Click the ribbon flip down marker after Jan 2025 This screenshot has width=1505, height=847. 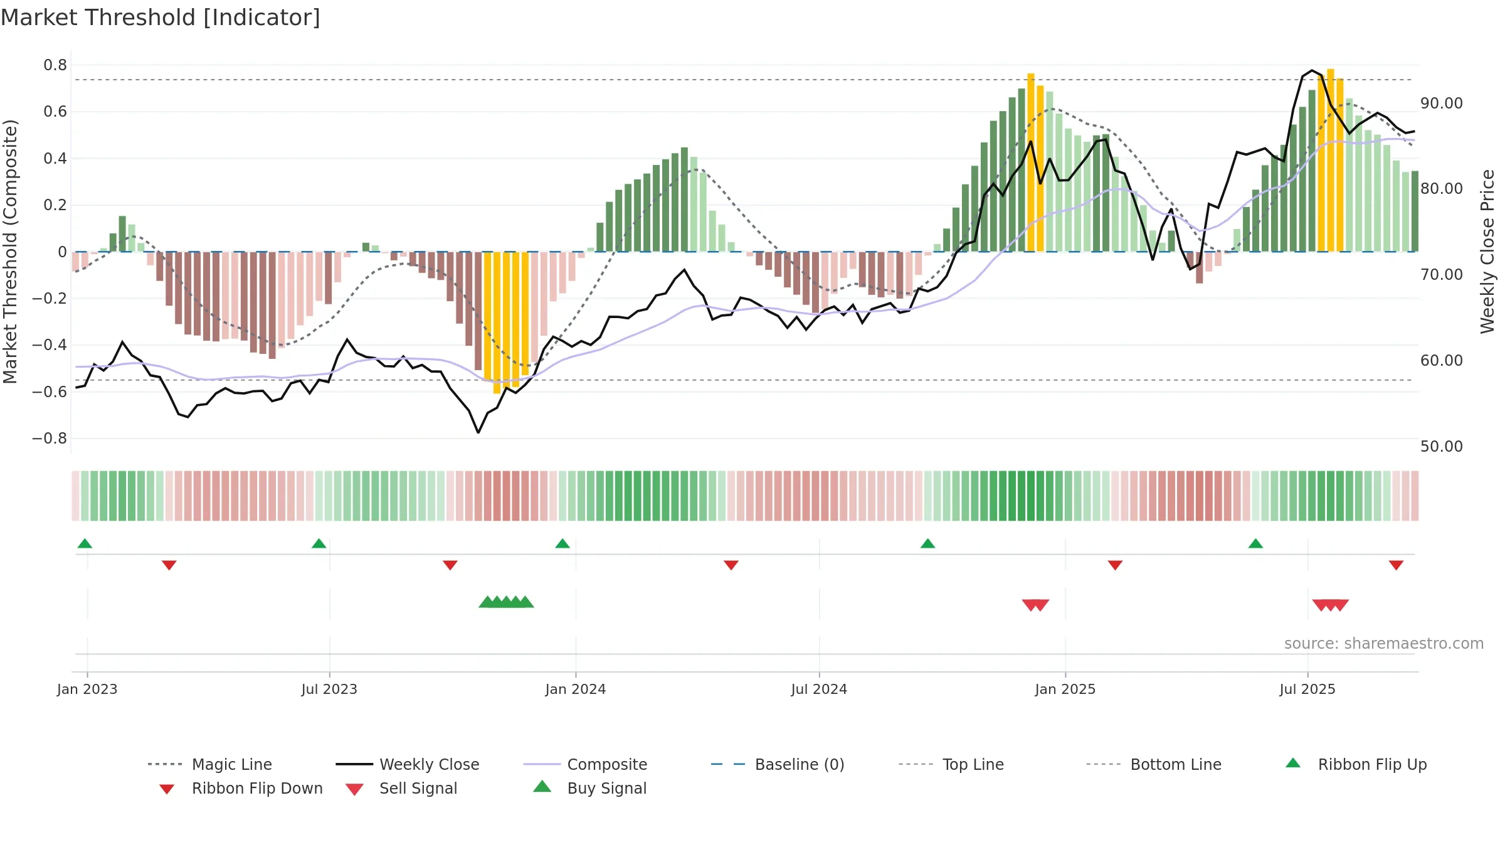tap(1115, 565)
